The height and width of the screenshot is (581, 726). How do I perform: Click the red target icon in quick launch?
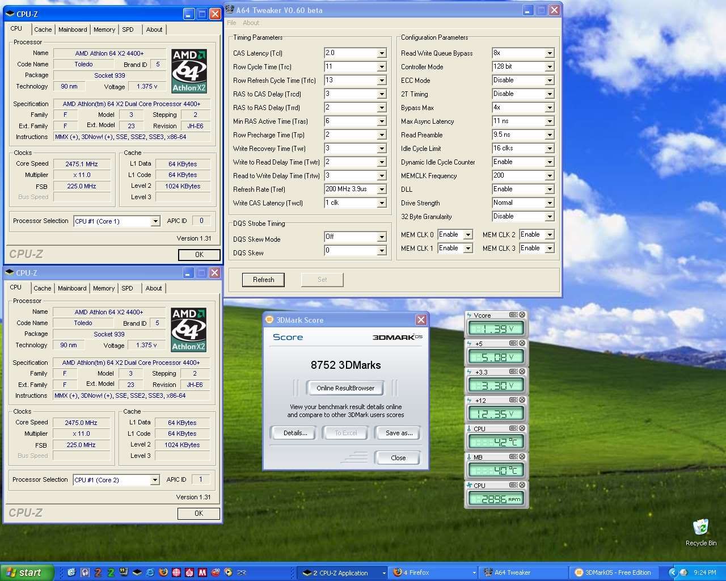pos(176,572)
